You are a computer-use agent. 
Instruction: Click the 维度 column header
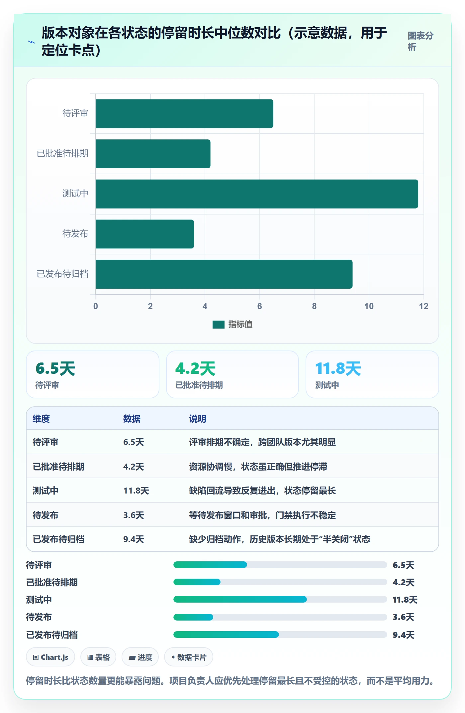click(x=41, y=419)
